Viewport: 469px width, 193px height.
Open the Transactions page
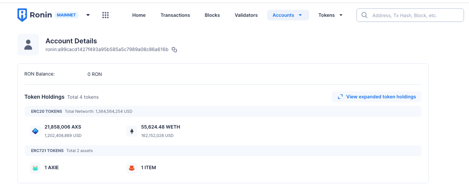(x=175, y=15)
